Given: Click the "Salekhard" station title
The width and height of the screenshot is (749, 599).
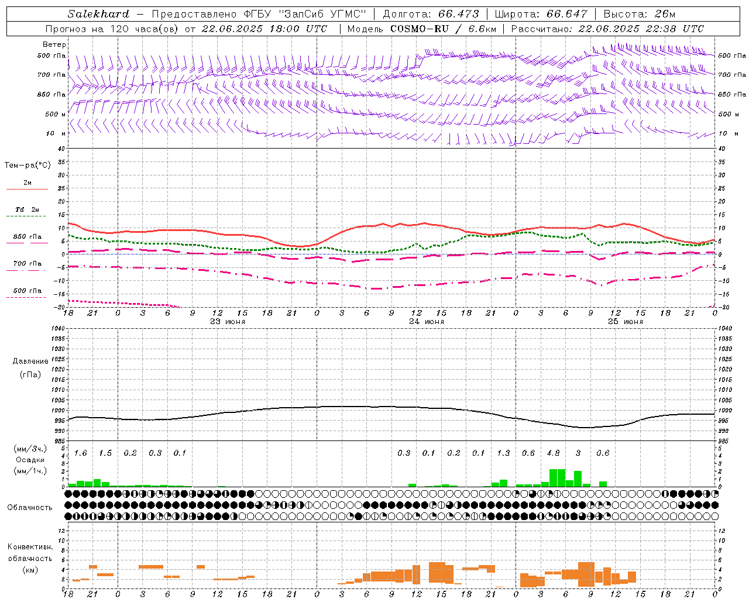Looking at the screenshot, I should pyautogui.click(x=98, y=14).
